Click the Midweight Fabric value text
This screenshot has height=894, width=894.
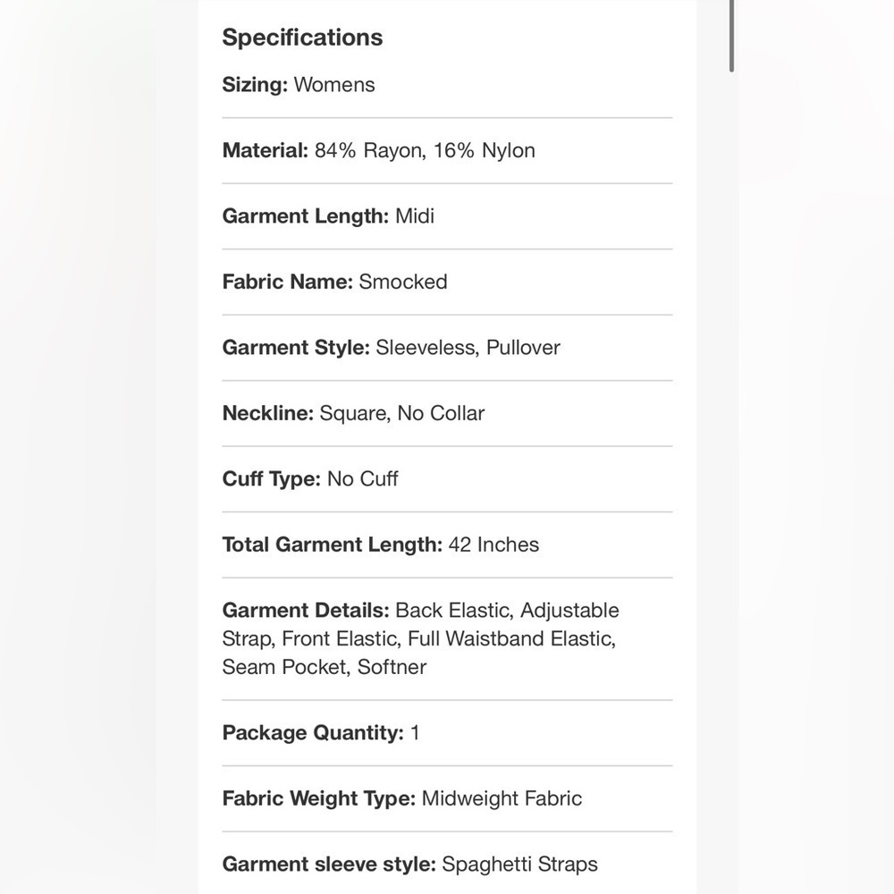tap(502, 798)
